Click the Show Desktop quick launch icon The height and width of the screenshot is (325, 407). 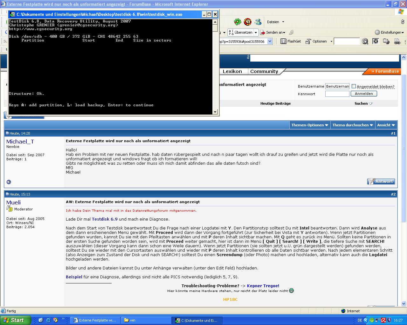tap(41, 320)
